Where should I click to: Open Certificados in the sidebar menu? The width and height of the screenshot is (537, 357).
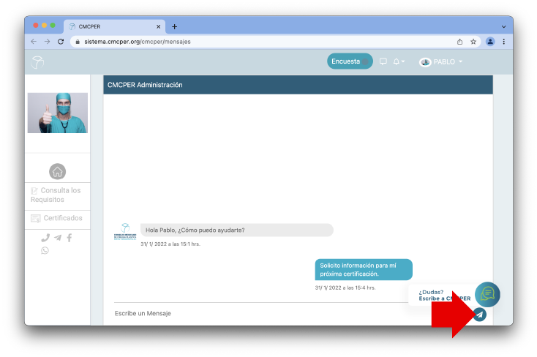(57, 218)
